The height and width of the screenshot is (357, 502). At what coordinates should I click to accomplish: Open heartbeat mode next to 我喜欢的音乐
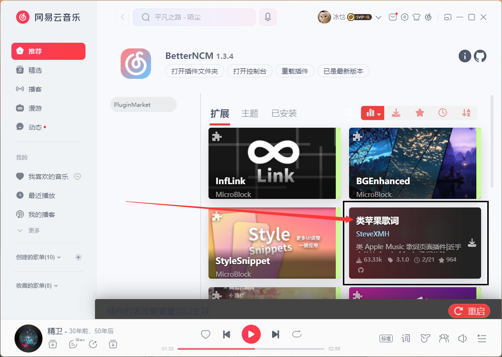[77, 177]
